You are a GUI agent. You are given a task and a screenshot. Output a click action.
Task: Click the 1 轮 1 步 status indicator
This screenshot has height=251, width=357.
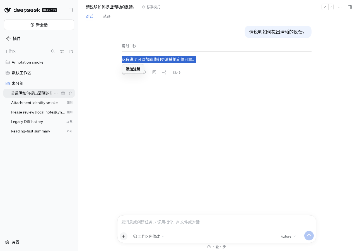click(x=217, y=247)
